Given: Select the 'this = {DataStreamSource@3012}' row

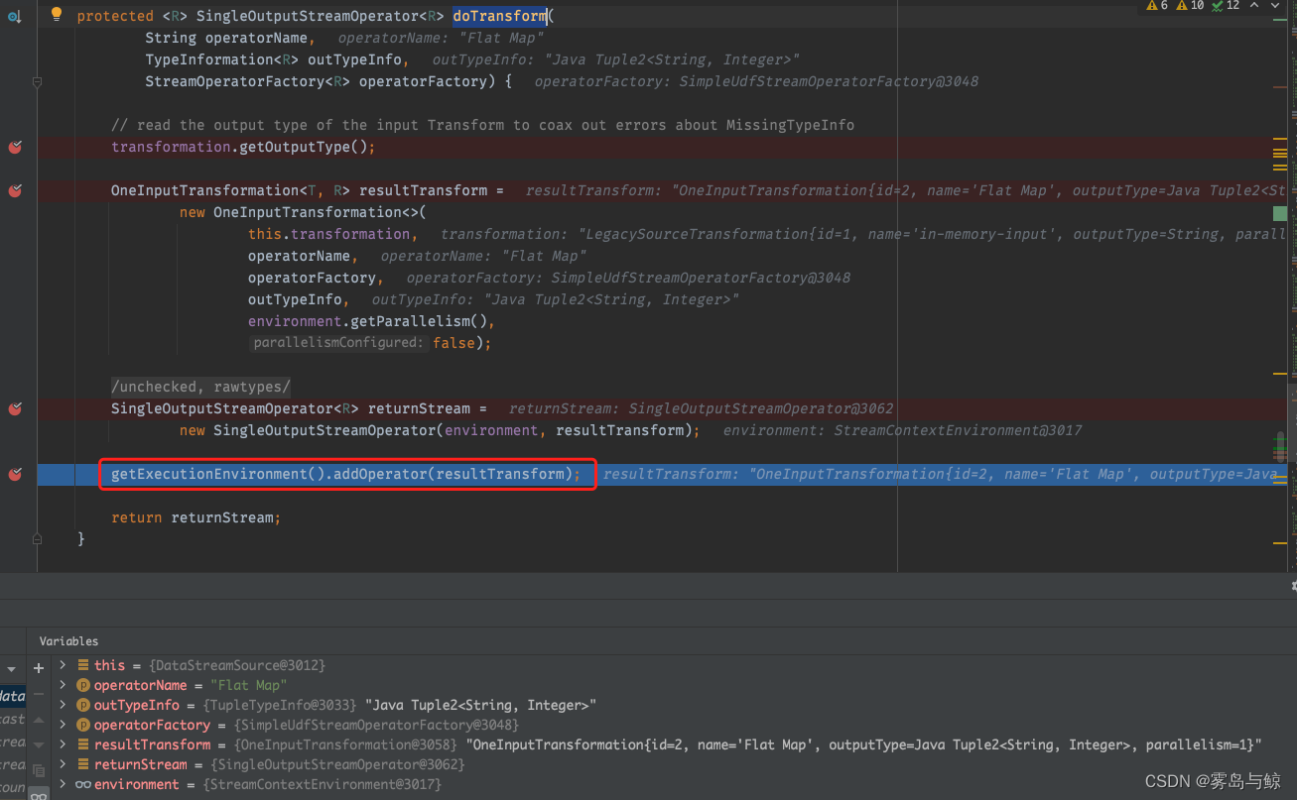Looking at the screenshot, I should 675,665.
